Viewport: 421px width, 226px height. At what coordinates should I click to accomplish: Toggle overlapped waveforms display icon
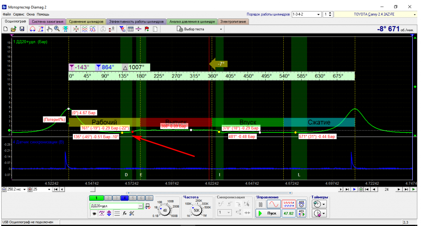pyautogui.click(x=93, y=29)
